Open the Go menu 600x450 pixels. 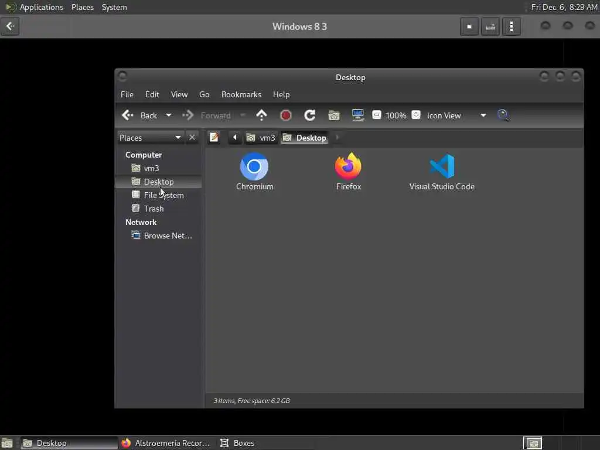coord(204,94)
